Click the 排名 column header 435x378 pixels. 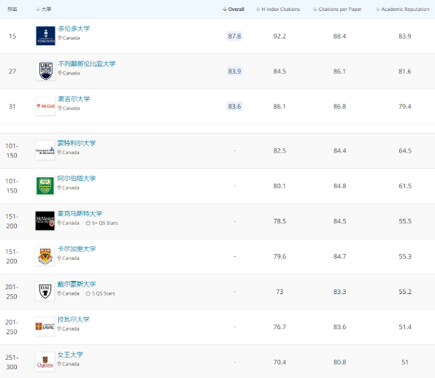12,9
